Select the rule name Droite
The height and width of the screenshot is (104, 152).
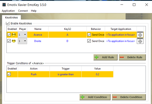pos(38,41)
